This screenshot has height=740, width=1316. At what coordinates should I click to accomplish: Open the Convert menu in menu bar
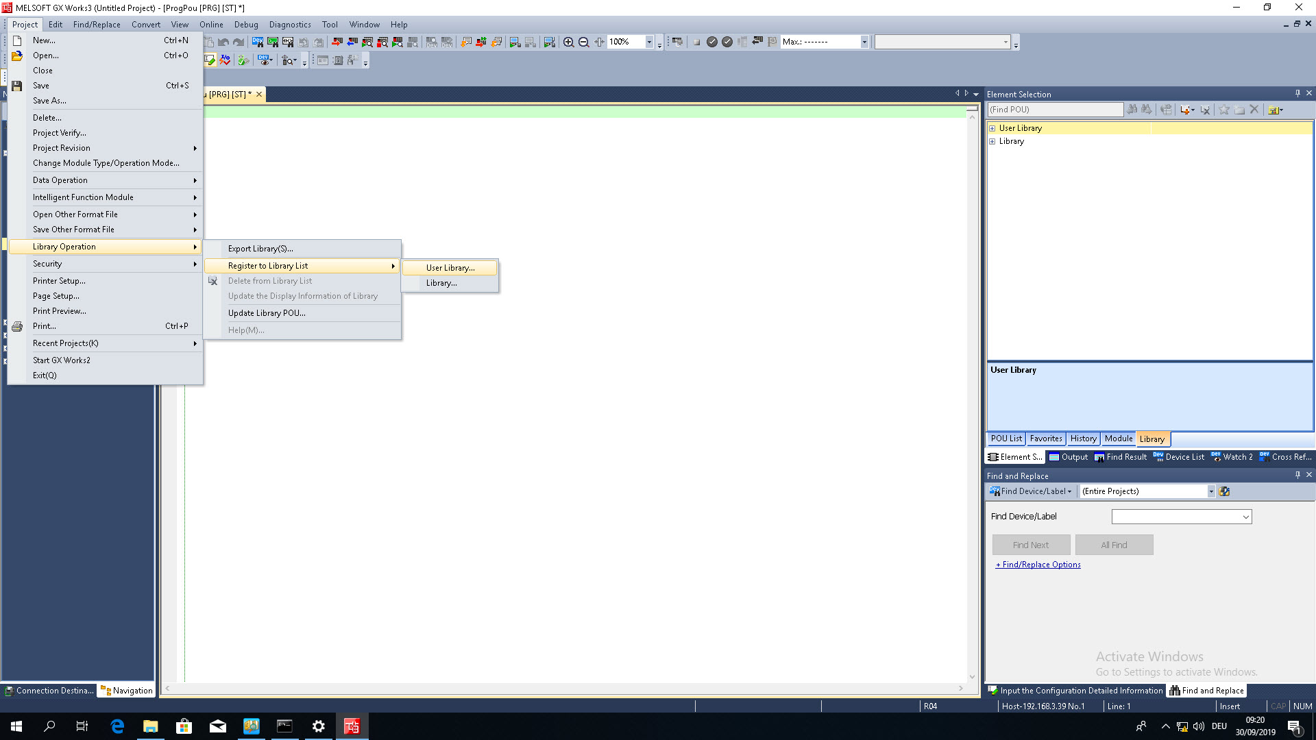(x=146, y=25)
